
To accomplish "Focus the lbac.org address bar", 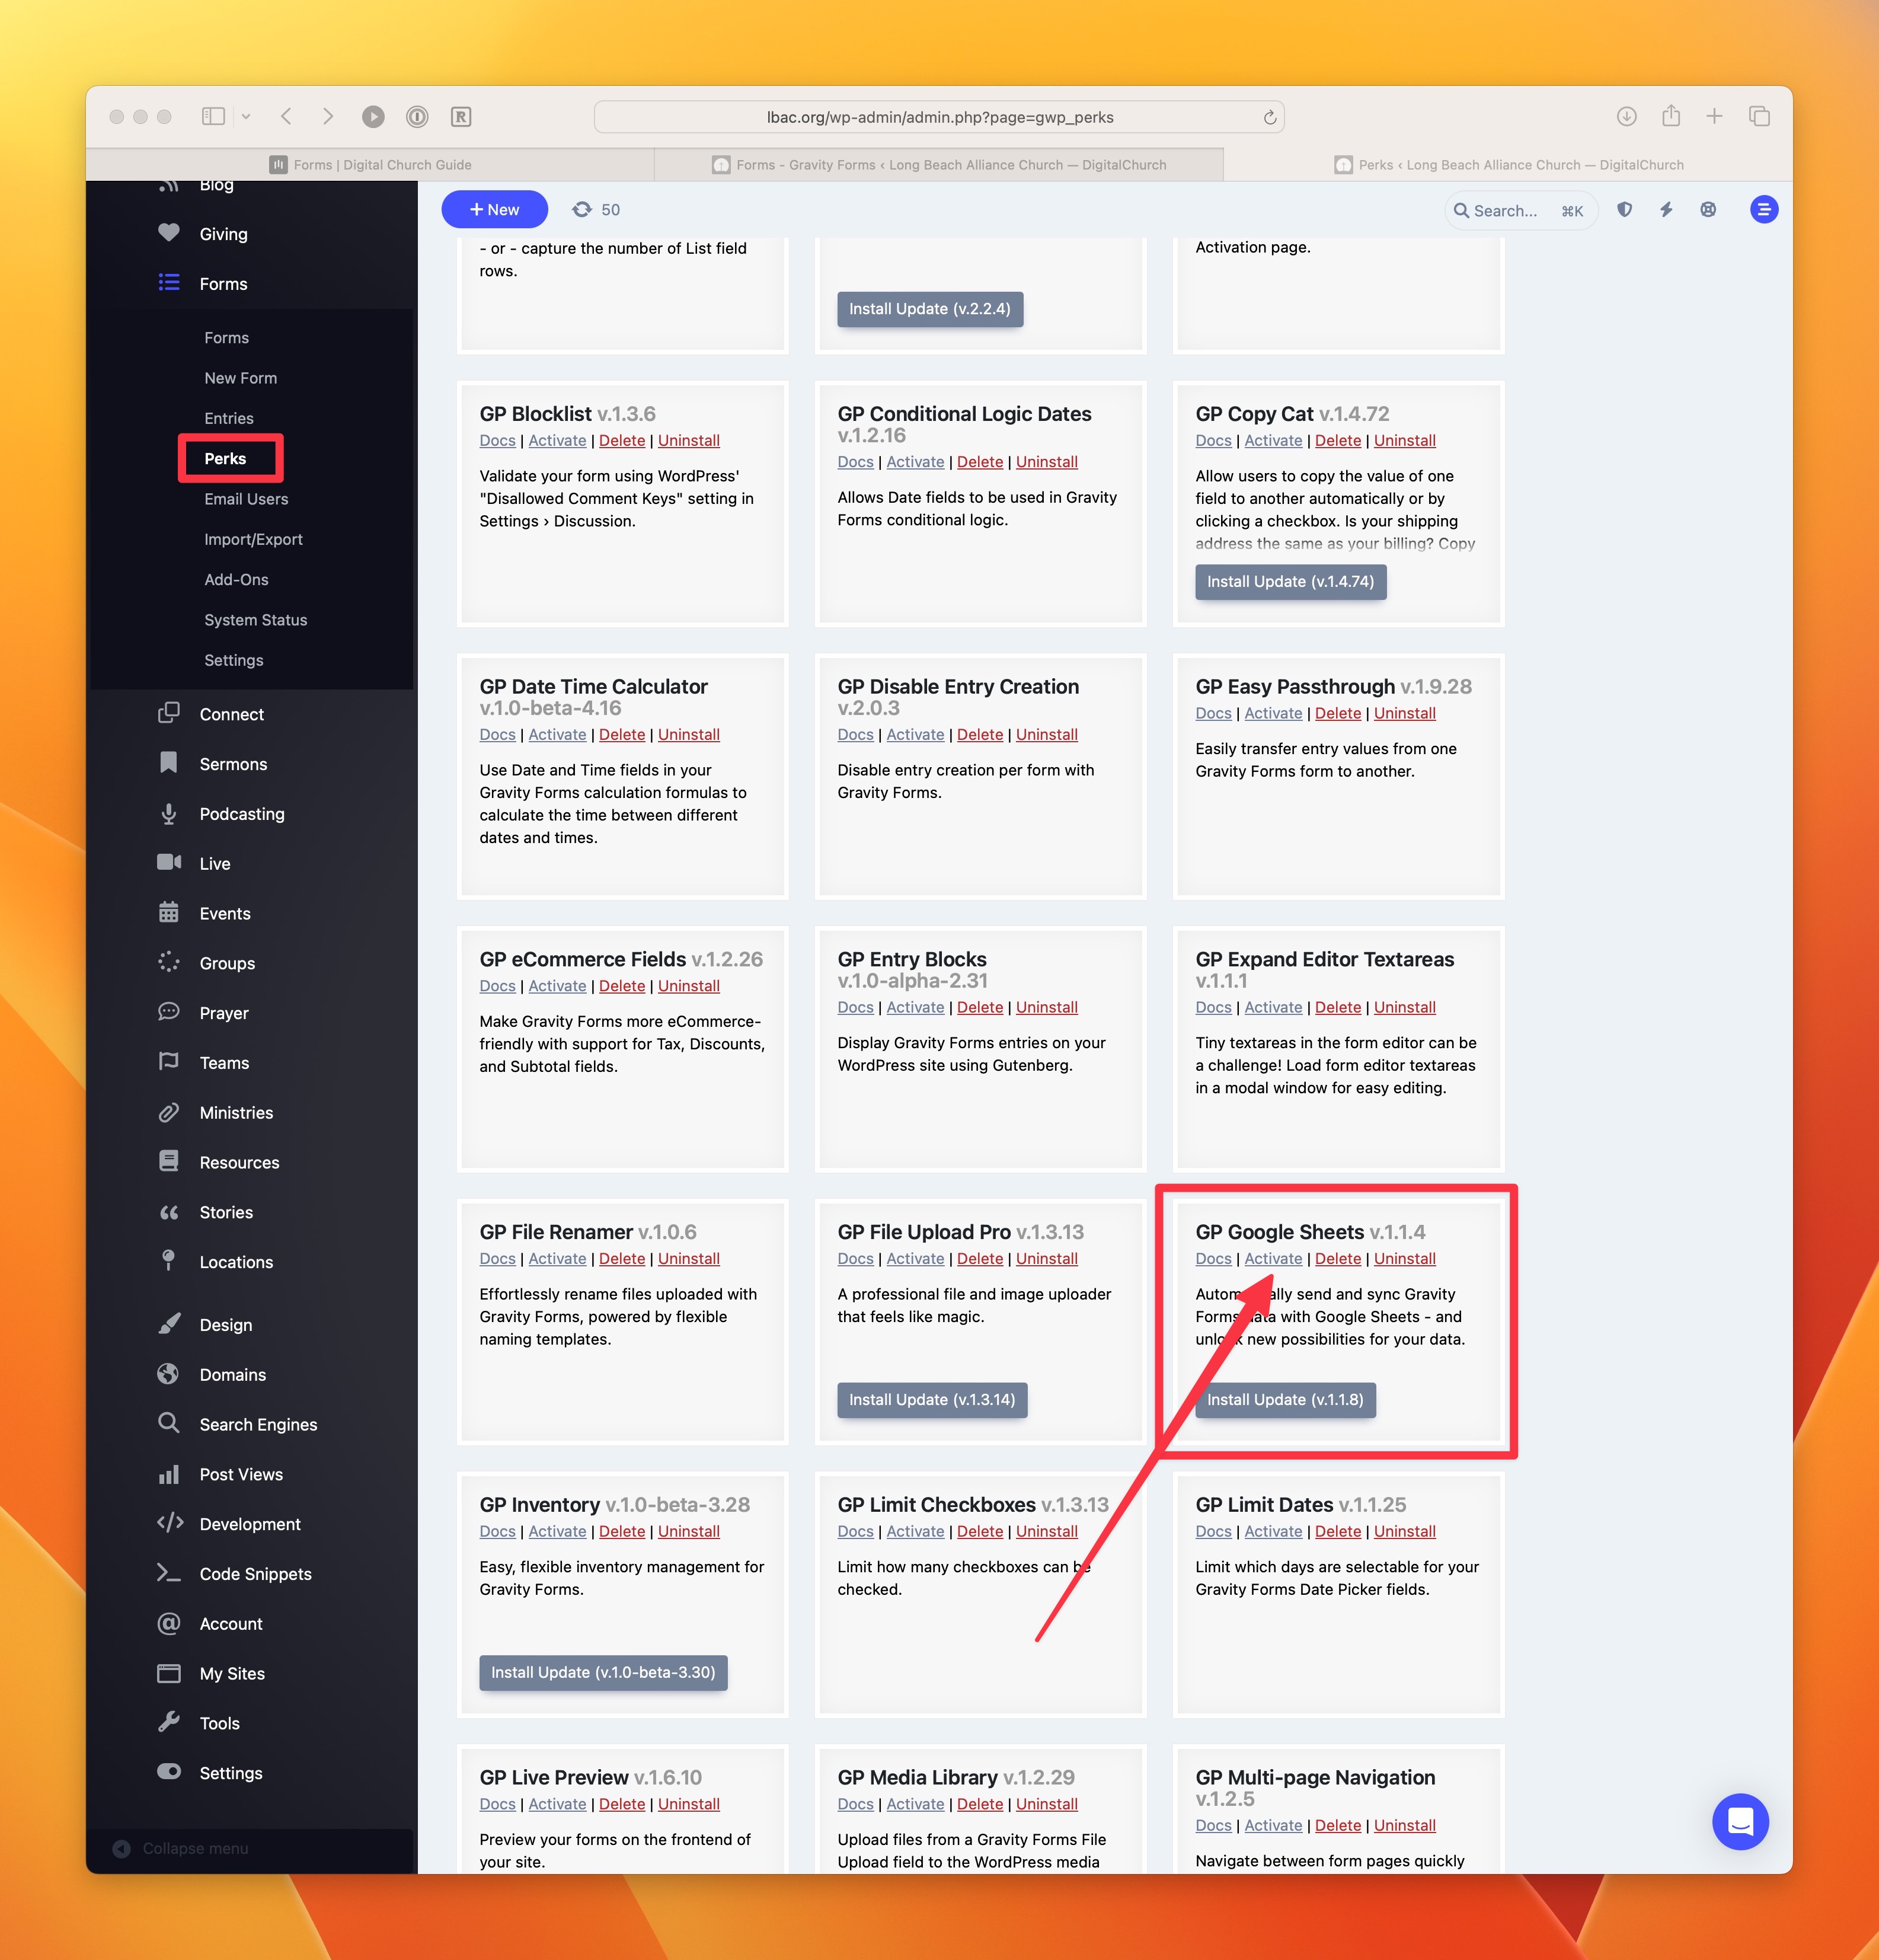I will (x=939, y=117).
